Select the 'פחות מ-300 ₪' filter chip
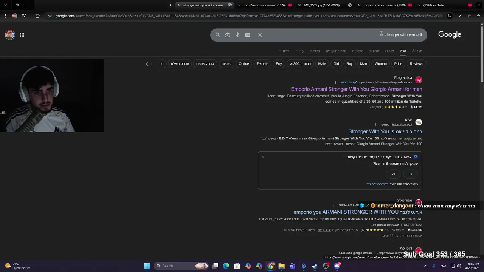This screenshot has width=484, height=272. tap(300, 64)
